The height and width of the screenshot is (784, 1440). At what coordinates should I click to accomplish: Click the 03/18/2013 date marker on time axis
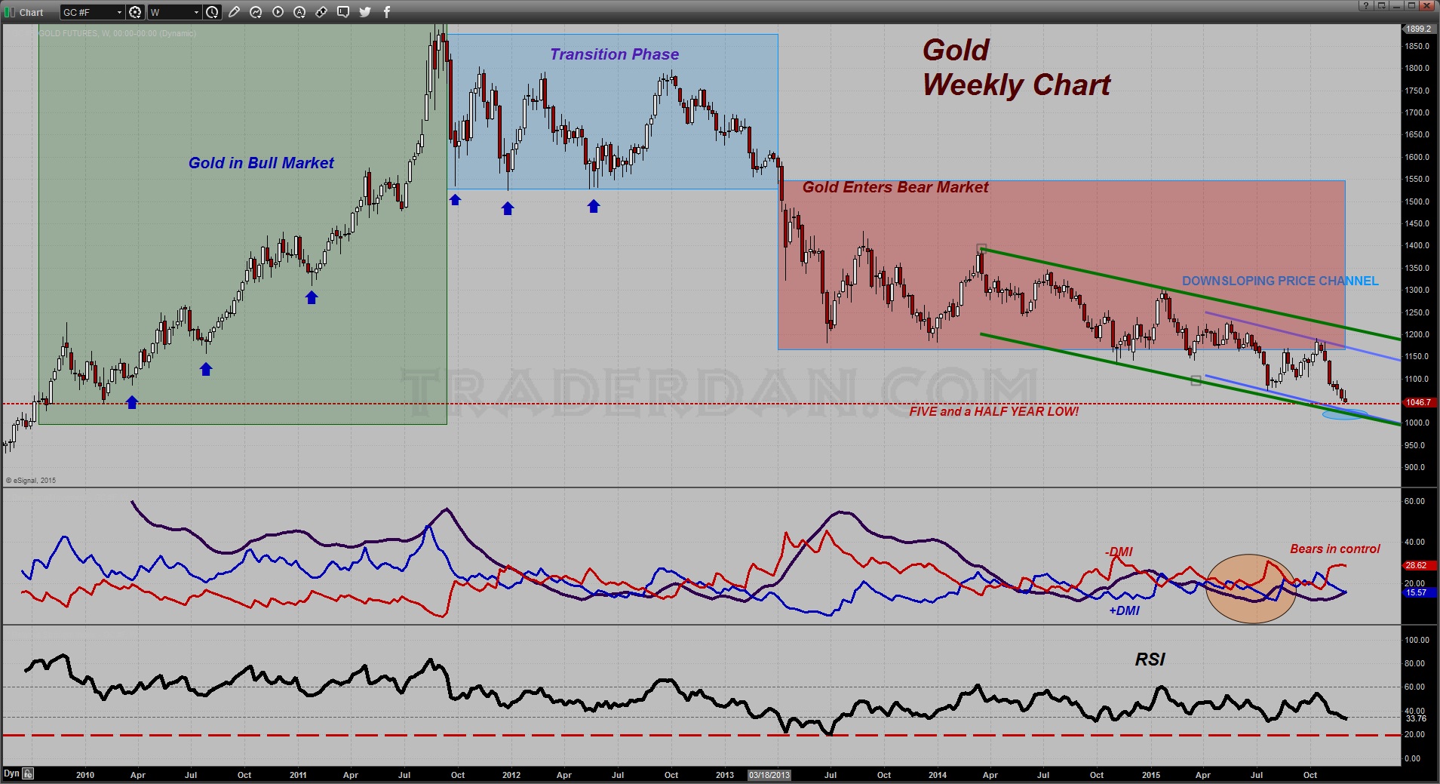[769, 775]
